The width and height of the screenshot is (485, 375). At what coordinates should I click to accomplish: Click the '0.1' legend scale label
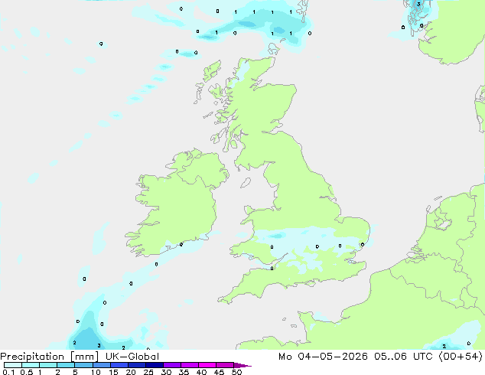tap(8, 372)
